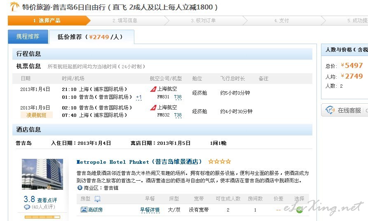Click the 1间1晚 stay summary
Viewport: 368px width, 221px height.
[218, 143]
